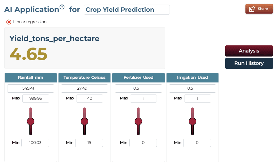
Task: Click the Rainfall Min field showing 100.03
Action: click(x=35, y=143)
